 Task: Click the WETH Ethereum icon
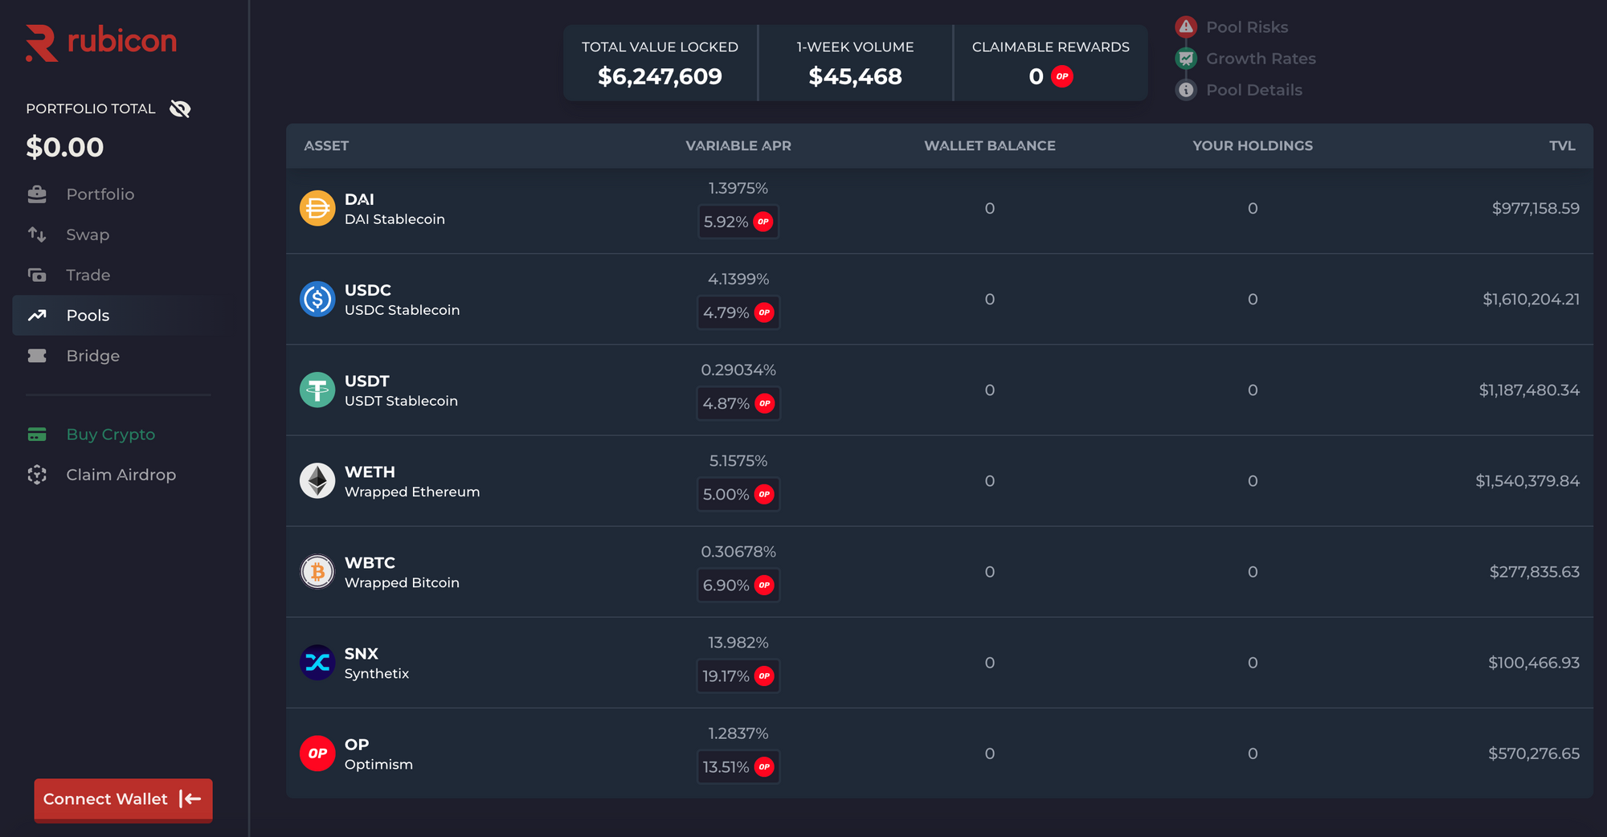click(x=317, y=480)
